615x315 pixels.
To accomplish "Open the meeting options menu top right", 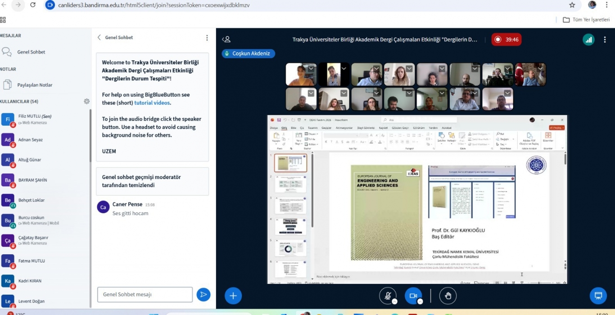I will tap(605, 40).
